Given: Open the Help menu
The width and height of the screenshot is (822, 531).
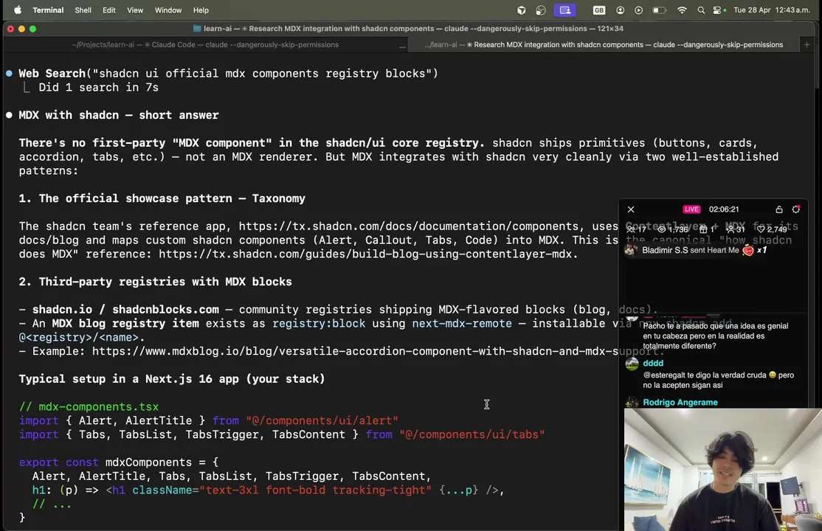Looking at the screenshot, I should (201, 10).
